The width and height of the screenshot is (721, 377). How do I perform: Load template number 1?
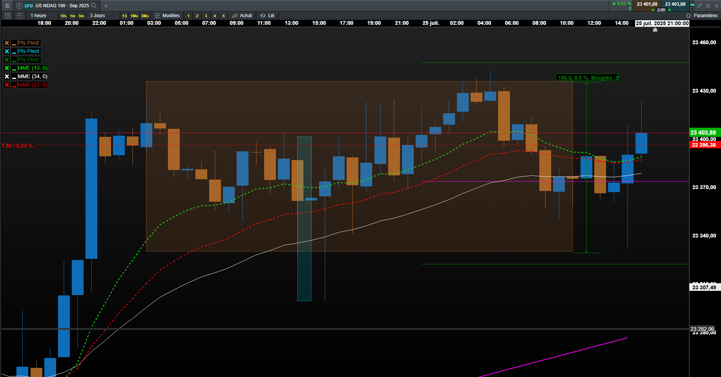click(x=188, y=16)
